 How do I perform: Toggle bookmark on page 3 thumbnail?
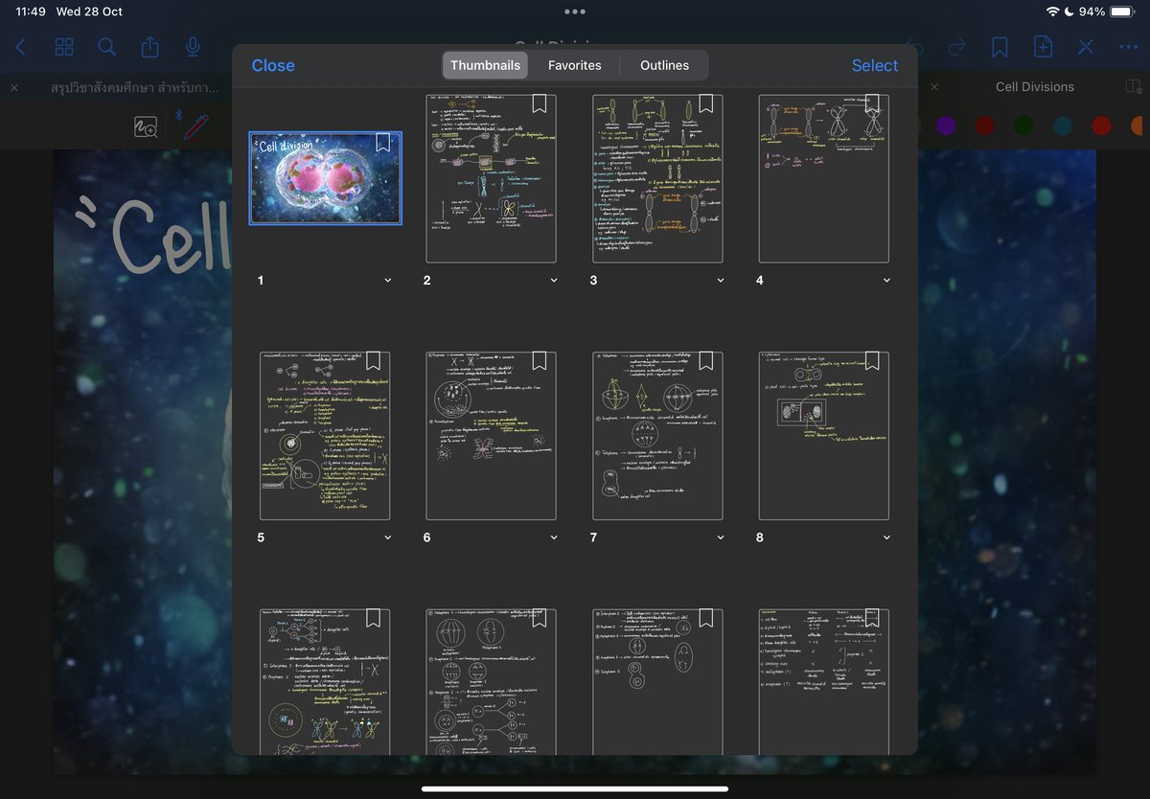[x=706, y=103]
